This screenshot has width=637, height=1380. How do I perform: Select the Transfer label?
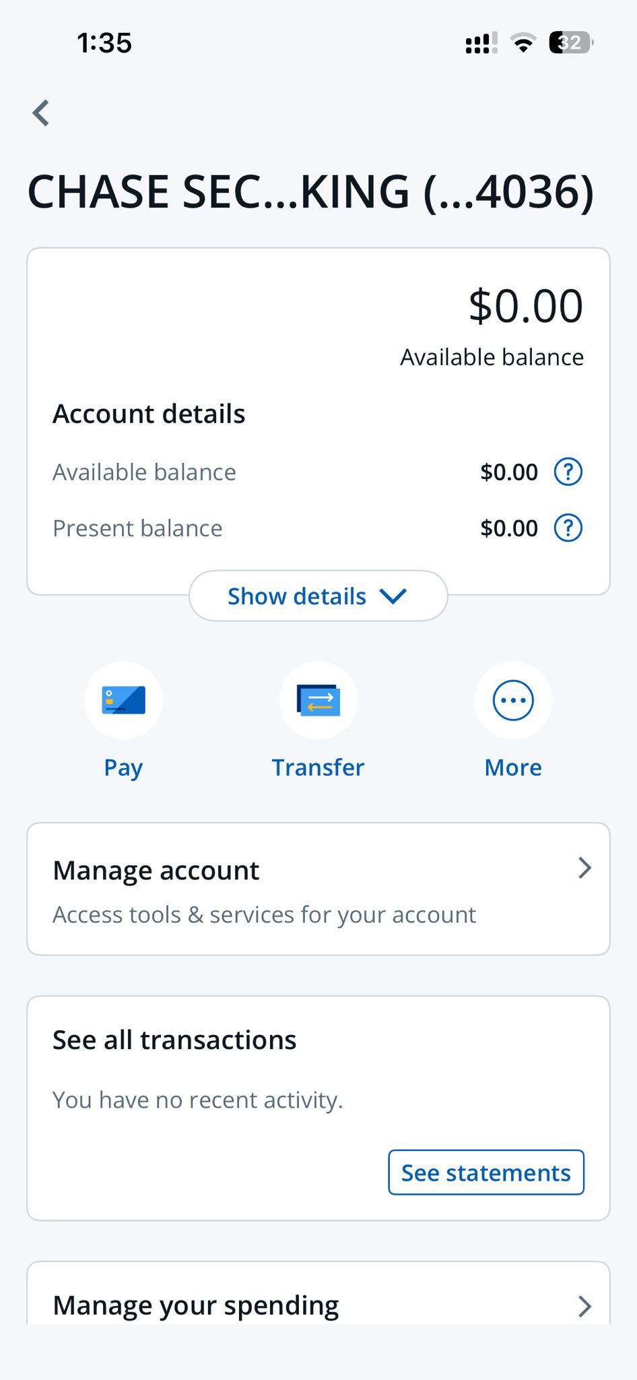(x=318, y=767)
